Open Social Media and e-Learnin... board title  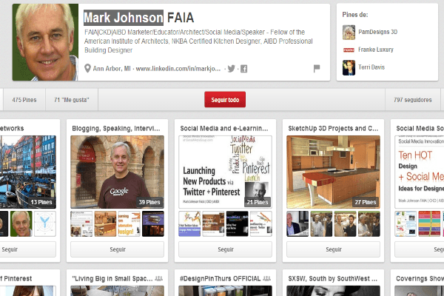[224, 128]
